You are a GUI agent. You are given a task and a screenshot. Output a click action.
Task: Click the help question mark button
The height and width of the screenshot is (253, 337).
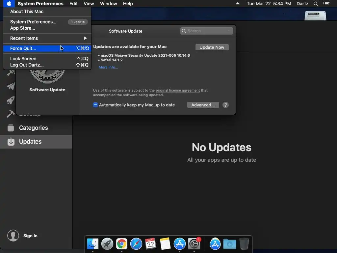[x=225, y=105]
